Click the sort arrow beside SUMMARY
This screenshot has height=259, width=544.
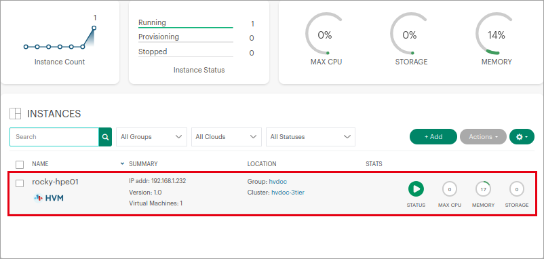(122, 163)
